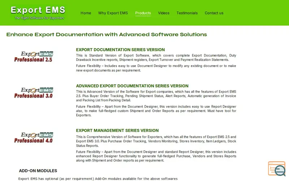
Task: Click the floating search window icon
Action: (277, 168)
